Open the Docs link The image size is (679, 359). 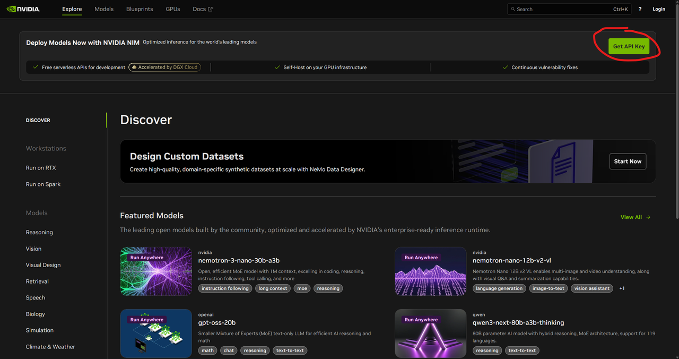[203, 9]
